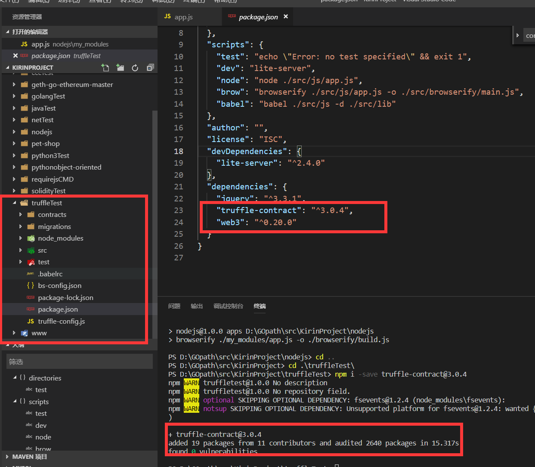Click "web3" key on line 24
Image resolution: width=535 pixels, height=467 pixels.
[230, 222]
